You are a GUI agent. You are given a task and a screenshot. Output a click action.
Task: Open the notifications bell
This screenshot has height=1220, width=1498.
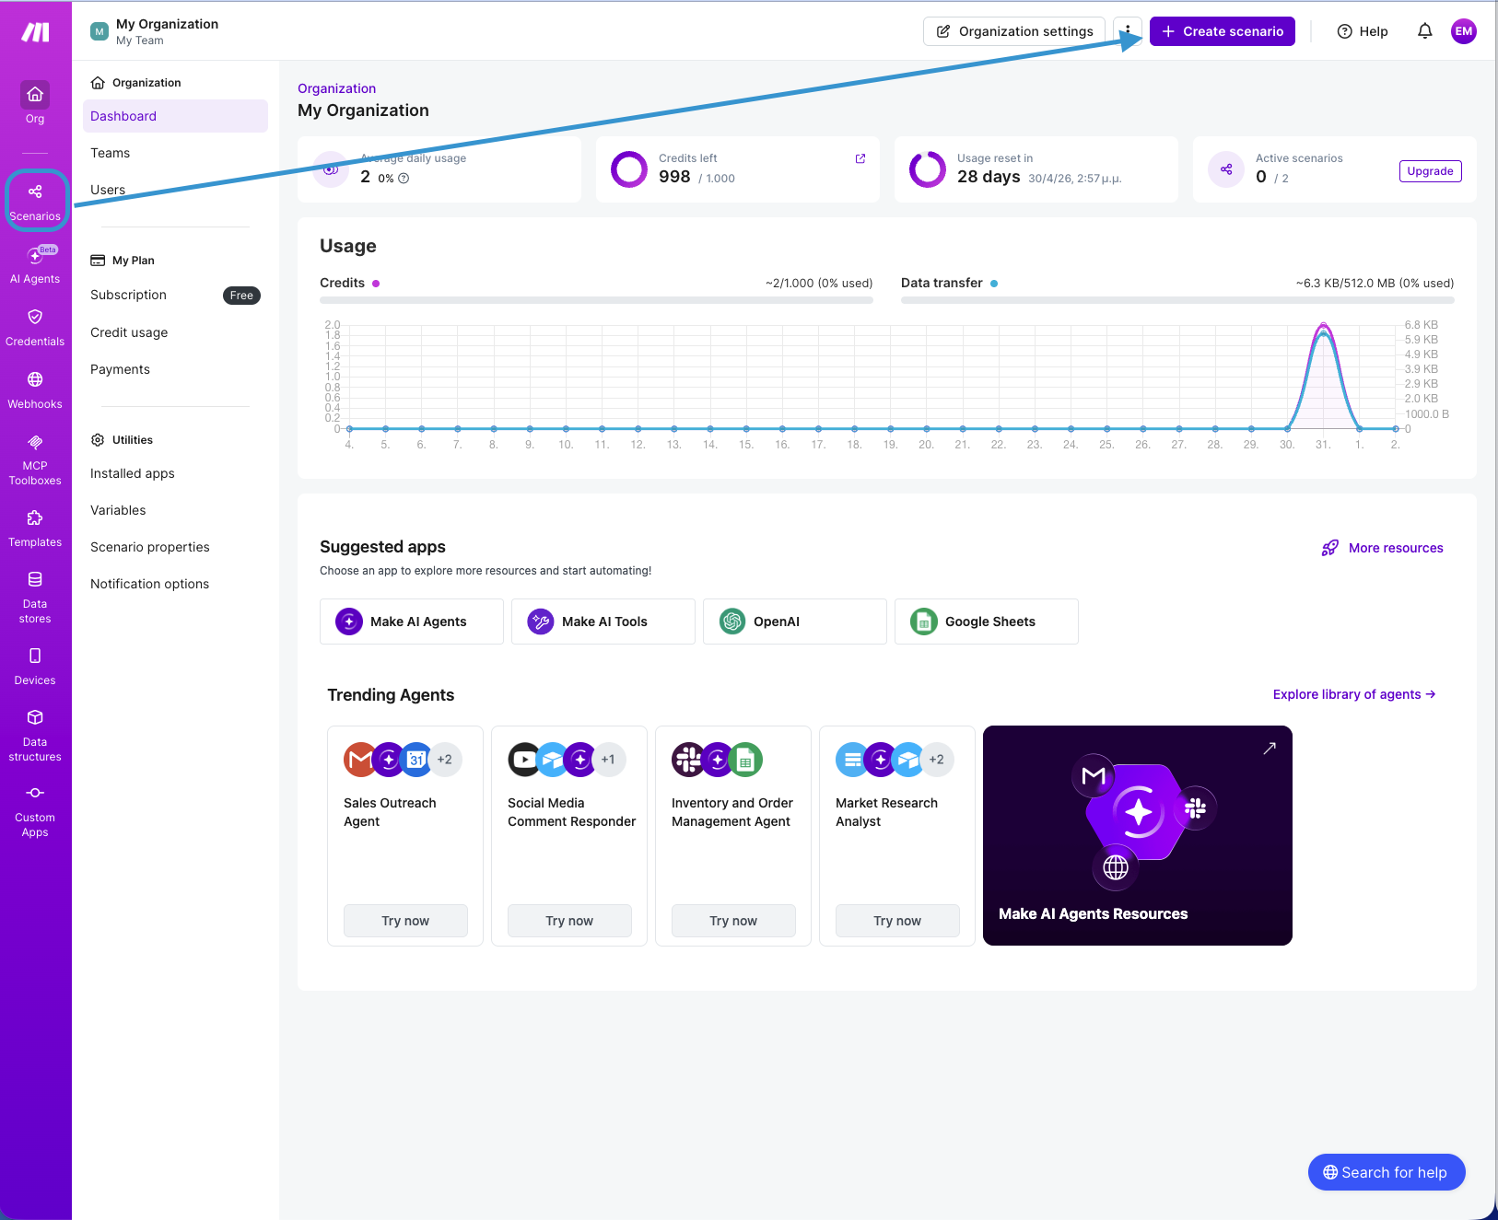1424,31
